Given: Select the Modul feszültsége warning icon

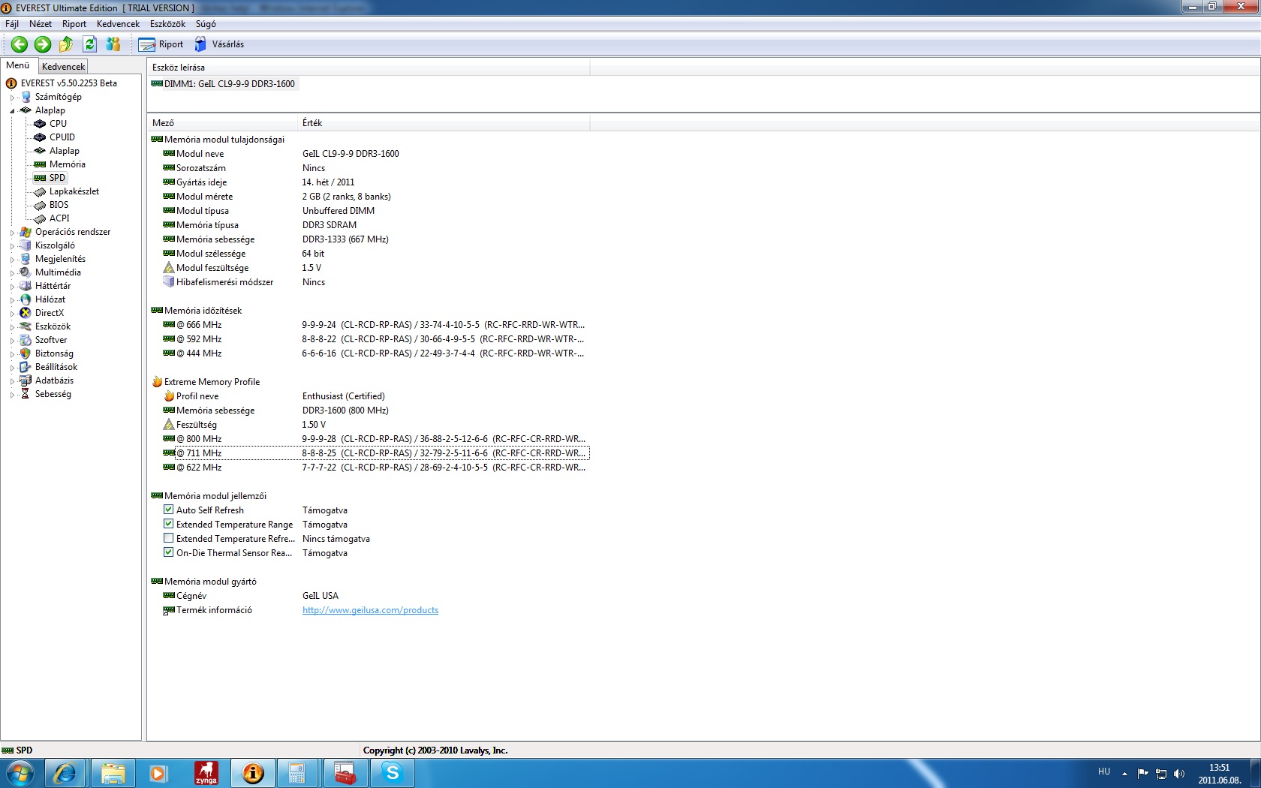Looking at the screenshot, I should (169, 268).
